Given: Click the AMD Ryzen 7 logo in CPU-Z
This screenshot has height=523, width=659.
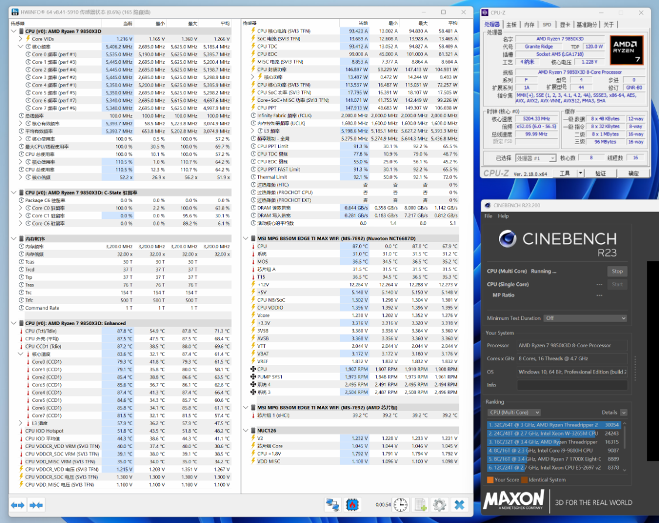Looking at the screenshot, I should coord(627,50).
